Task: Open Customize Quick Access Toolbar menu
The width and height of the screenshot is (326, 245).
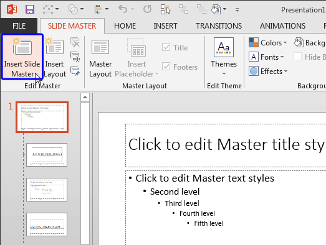Action: (237, 9)
